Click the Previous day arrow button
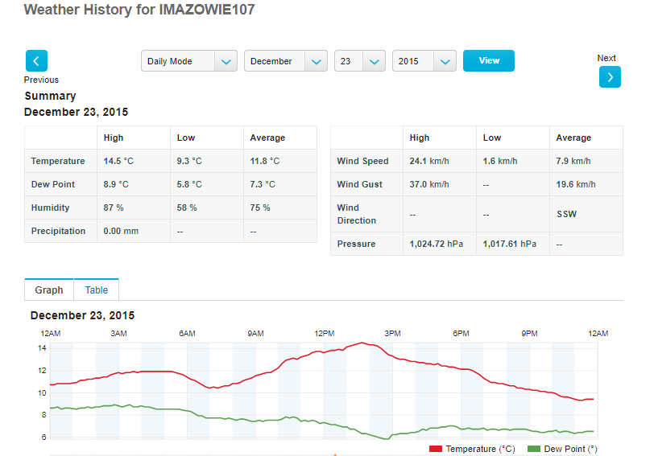Image resolution: width=654 pixels, height=456 pixels. [37, 61]
